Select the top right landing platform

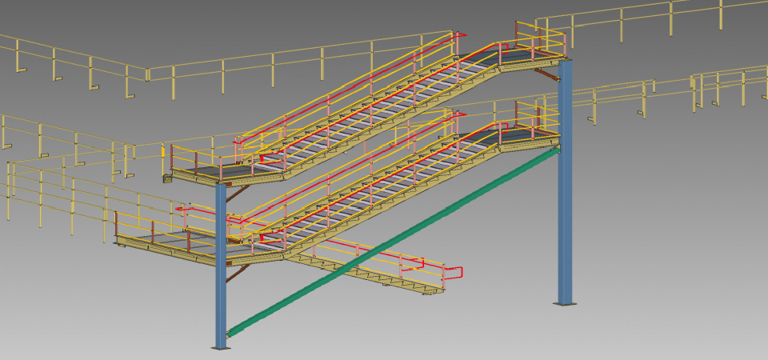532,58
